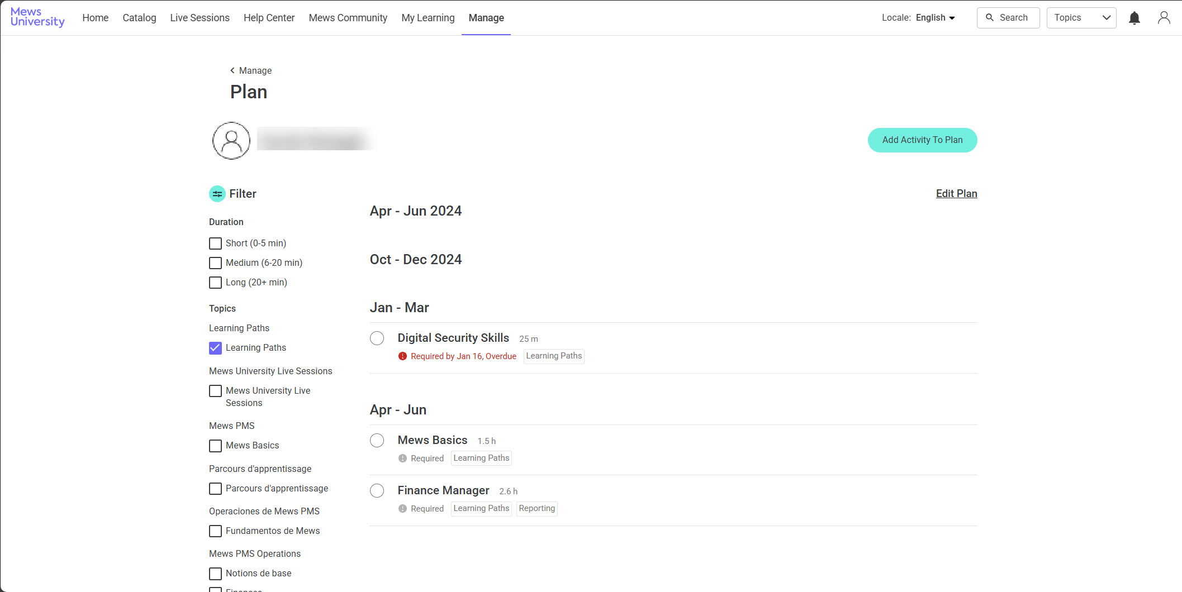1182x592 pixels.
Task: Click the Topics filter heading
Action: tap(222, 309)
